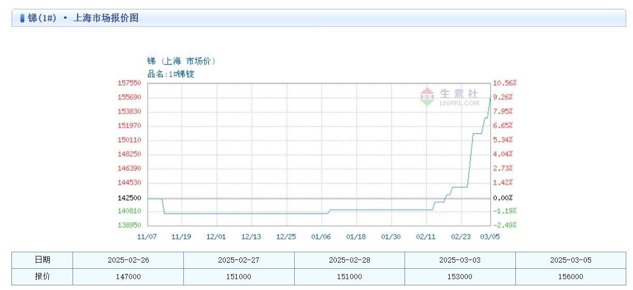Select the 锑(1#) 上海市场报价图 header title
Screen dimensions: 633x290
click(83, 18)
